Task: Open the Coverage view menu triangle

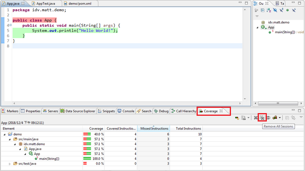Action: pos(301,117)
